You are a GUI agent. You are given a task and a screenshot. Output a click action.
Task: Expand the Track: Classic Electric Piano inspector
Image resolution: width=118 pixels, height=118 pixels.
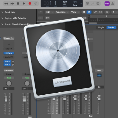click(2, 24)
